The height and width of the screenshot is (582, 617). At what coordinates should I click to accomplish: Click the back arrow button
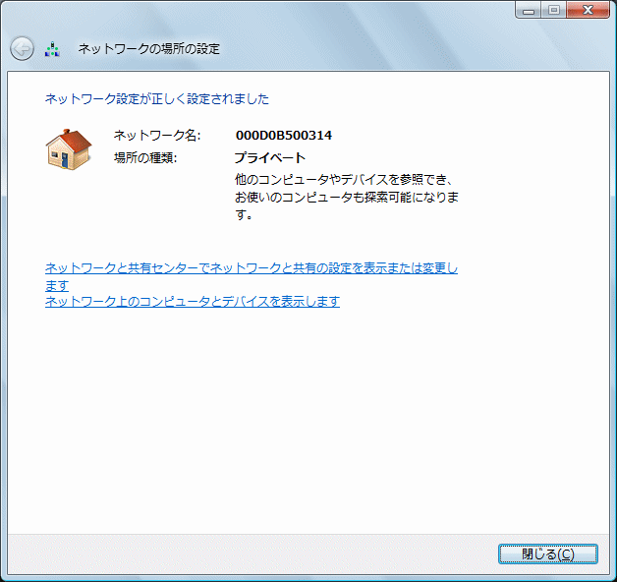point(22,48)
